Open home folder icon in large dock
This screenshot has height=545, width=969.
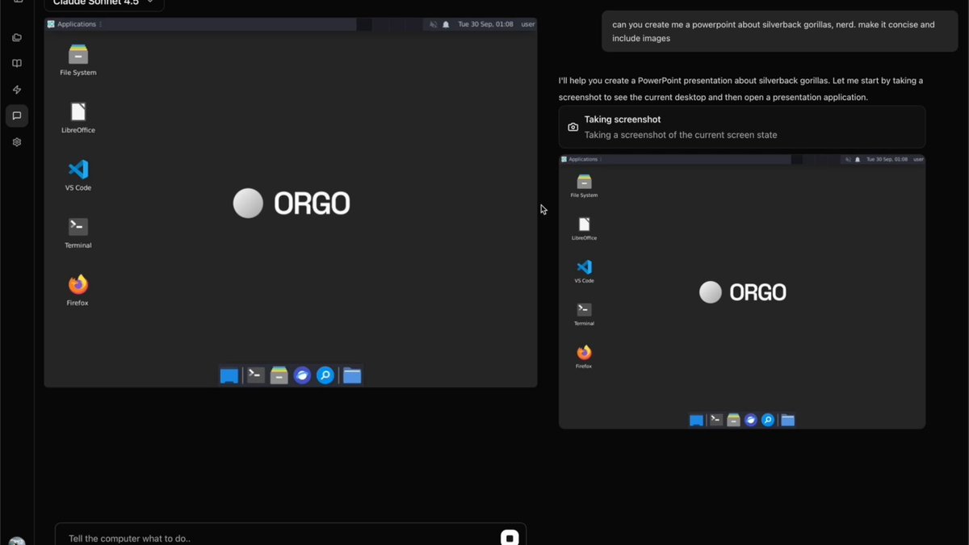click(x=352, y=375)
